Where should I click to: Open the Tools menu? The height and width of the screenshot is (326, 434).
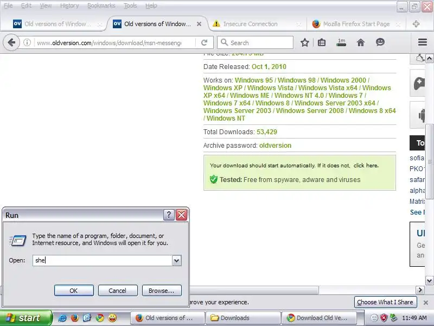click(130, 5)
